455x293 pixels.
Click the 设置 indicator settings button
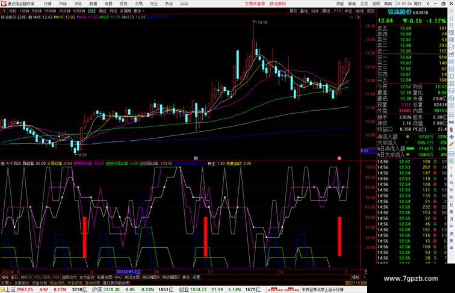(x=196, y=277)
